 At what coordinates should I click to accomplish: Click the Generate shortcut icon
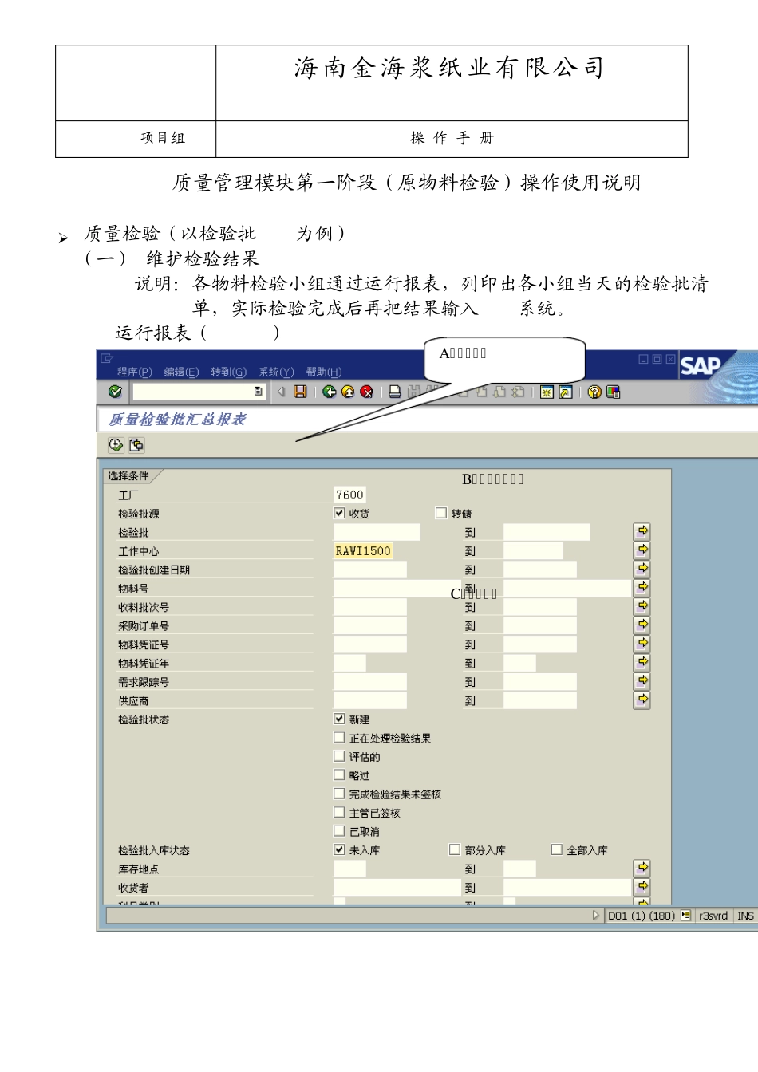565,392
